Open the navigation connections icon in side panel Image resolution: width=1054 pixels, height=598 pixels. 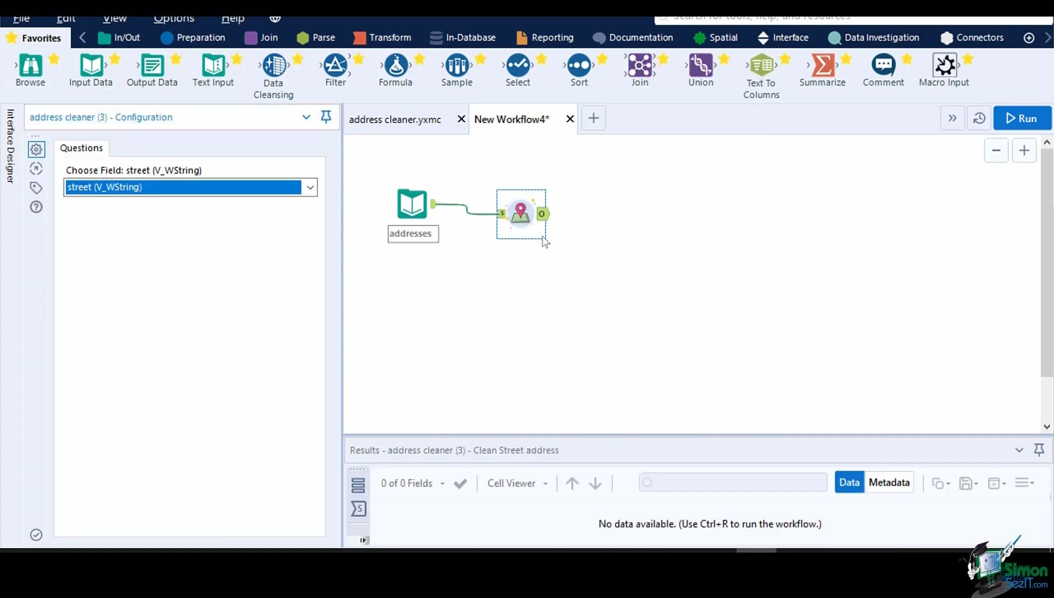pos(36,168)
